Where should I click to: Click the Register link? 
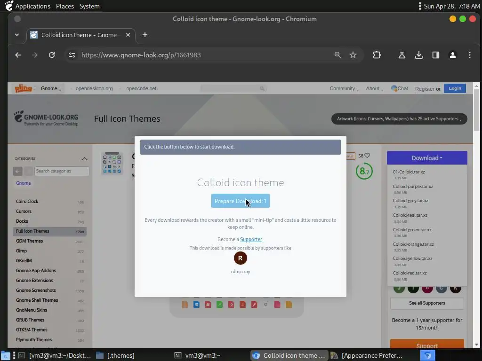[x=425, y=89]
